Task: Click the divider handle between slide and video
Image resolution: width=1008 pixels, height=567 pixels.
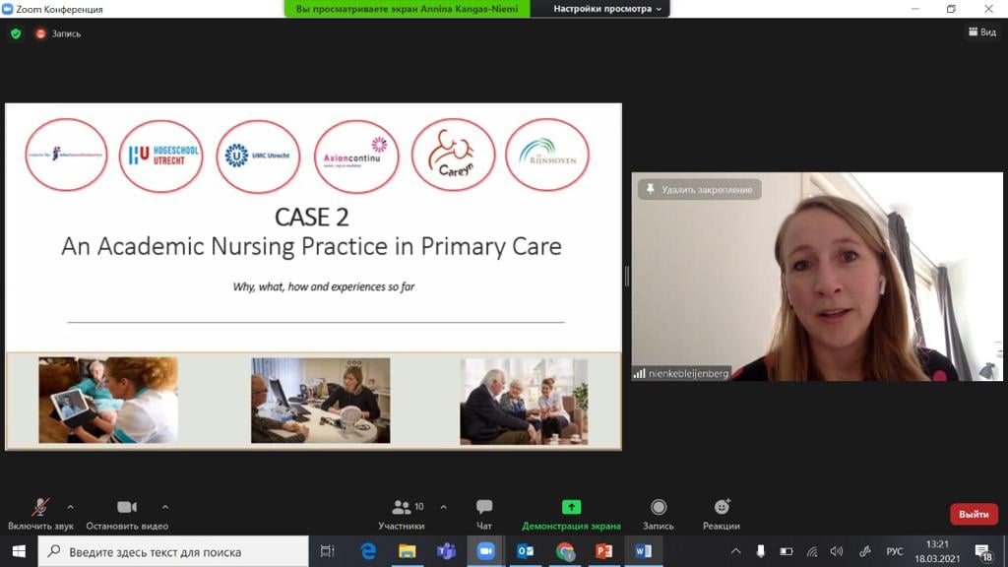Action: pyautogui.click(x=626, y=277)
